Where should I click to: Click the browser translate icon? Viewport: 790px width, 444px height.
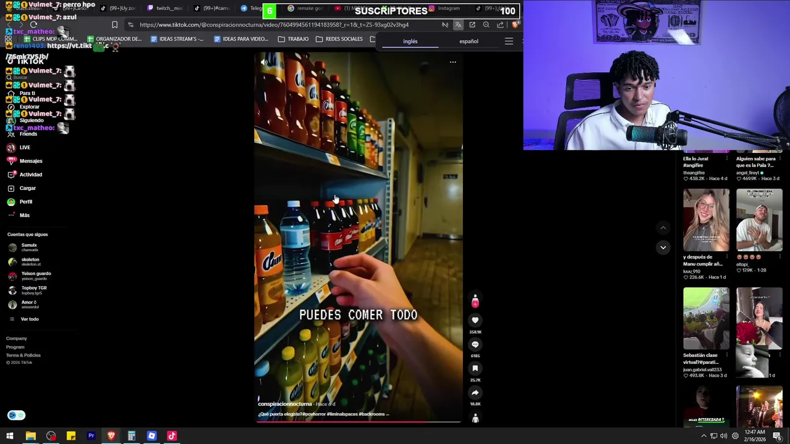click(458, 25)
